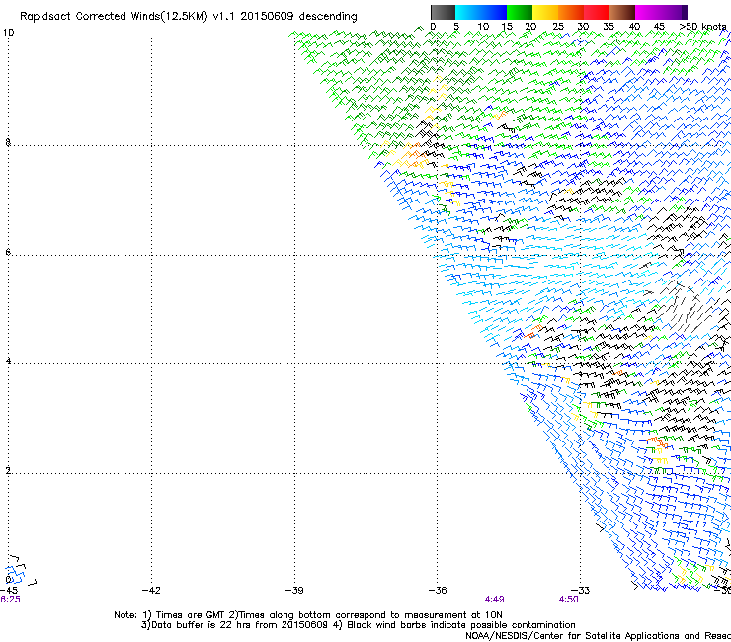Click the purple '4:50' time label

pos(568,600)
